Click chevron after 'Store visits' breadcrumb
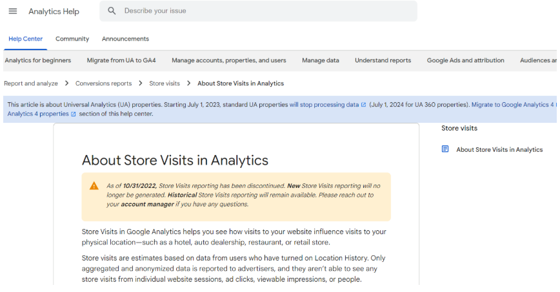This screenshot has height=292, width=560. point(188,84)
